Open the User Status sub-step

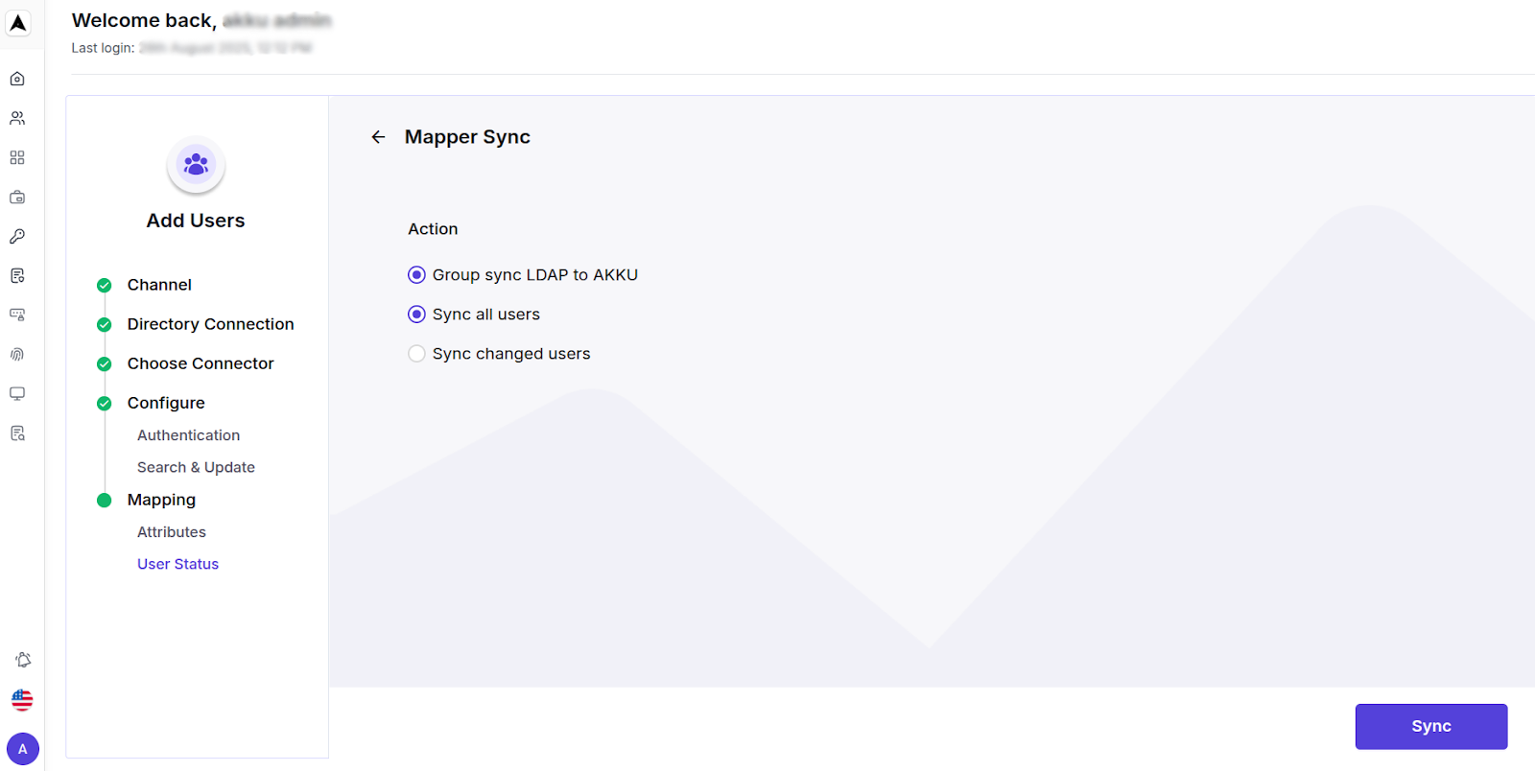177,564
